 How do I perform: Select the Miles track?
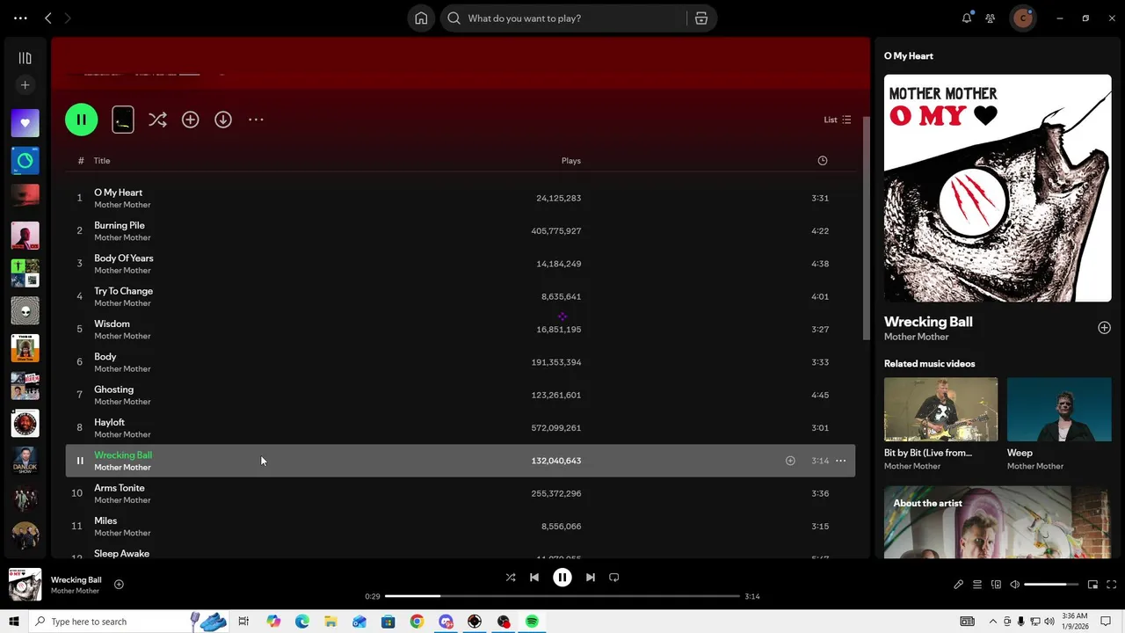pyautogui.click(x=461, y=526)
